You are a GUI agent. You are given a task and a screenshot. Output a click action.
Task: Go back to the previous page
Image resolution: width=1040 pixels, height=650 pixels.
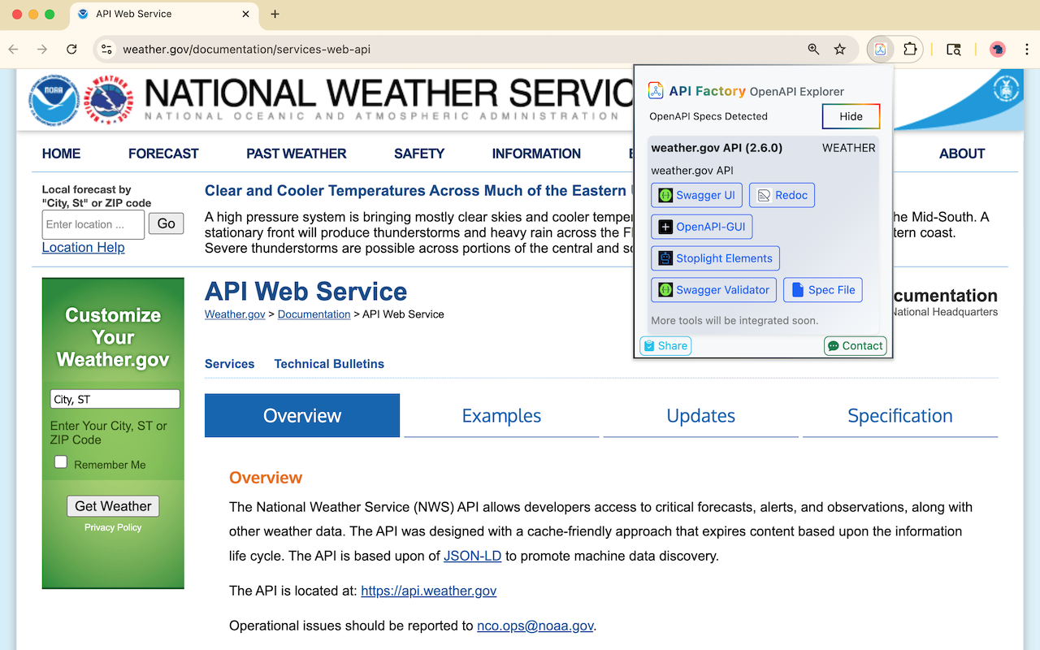[x=14, y=50]
